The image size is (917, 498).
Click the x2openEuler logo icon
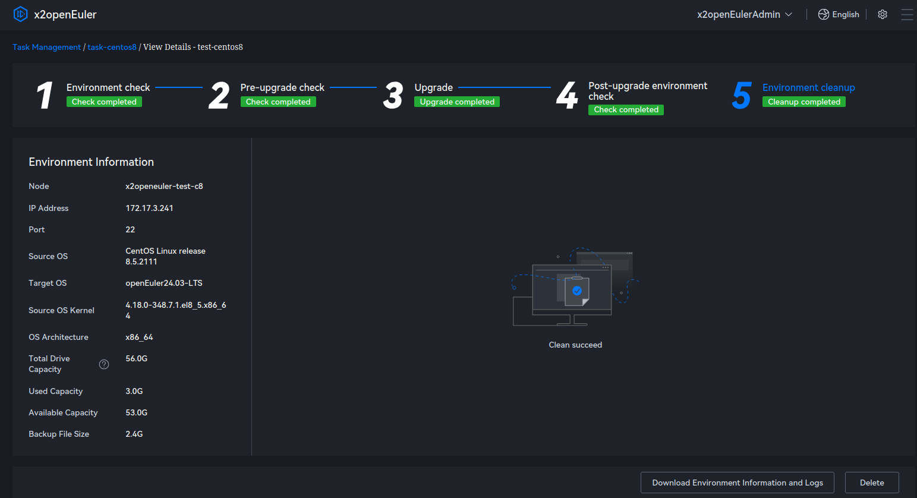pos(20,14)
